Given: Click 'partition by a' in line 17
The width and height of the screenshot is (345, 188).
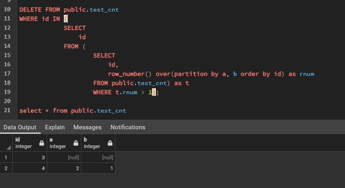Looking at the screenshot, I should [200, 74].
